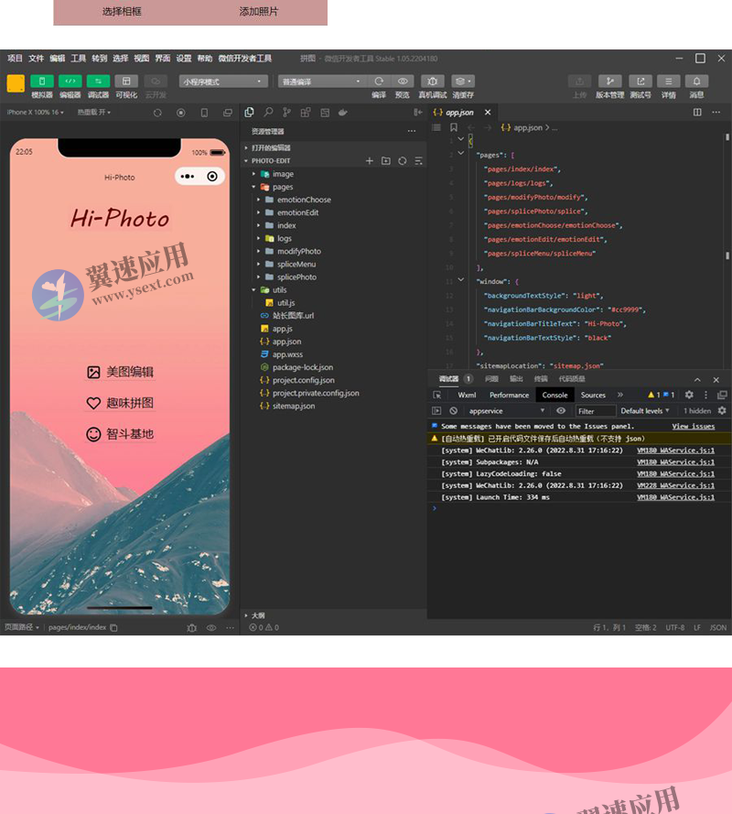Open the search icon in explorer sidebar

[268, 113]
